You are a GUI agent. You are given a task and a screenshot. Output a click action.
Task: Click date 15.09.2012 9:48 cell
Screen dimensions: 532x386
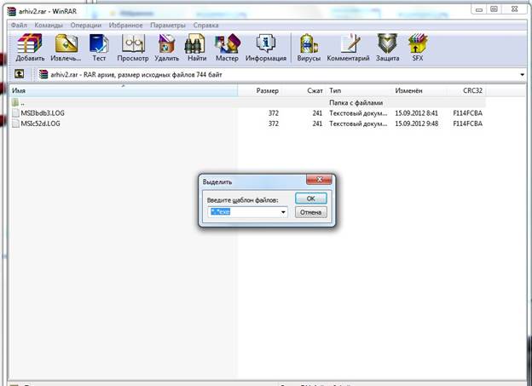(416, 124)
